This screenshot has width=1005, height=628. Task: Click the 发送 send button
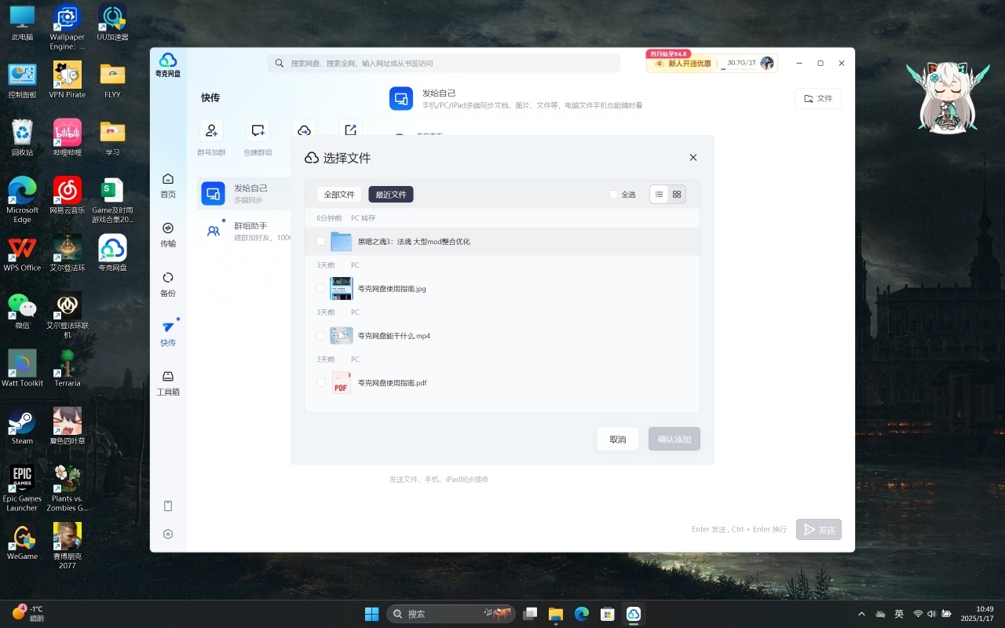coord(819,530)
